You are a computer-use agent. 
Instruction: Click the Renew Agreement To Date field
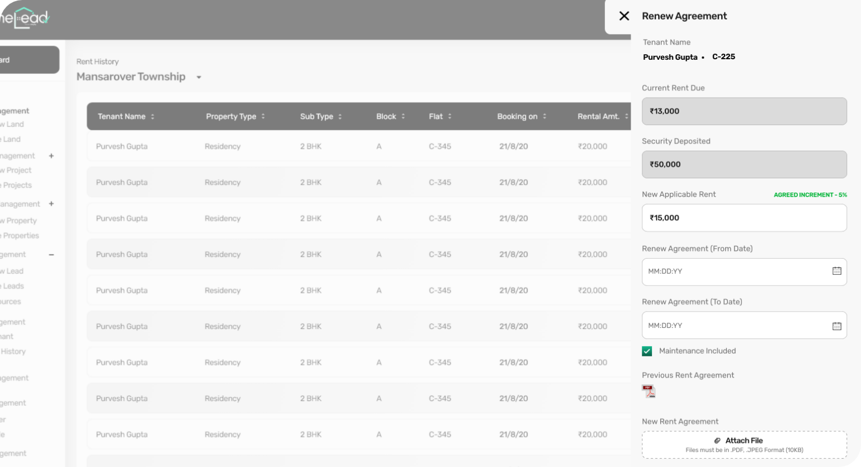pyautogui.click(x=744, y=325)
